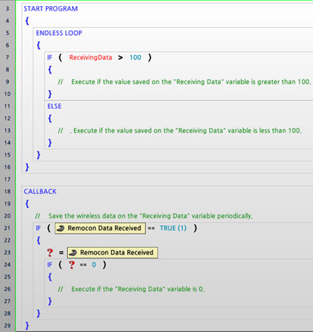Select the TRUE (1) value on line 21

point(173,228)
